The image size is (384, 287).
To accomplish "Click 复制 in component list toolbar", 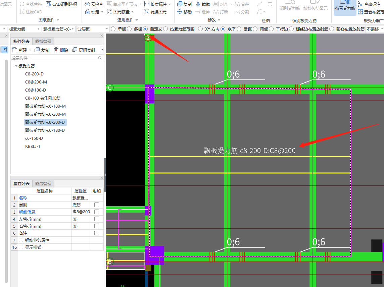I will coord(42,50).
